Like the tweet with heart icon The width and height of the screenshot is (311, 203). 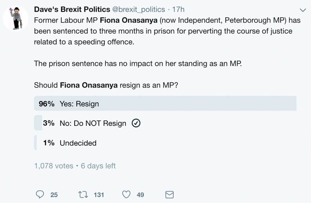pos(126,194)
